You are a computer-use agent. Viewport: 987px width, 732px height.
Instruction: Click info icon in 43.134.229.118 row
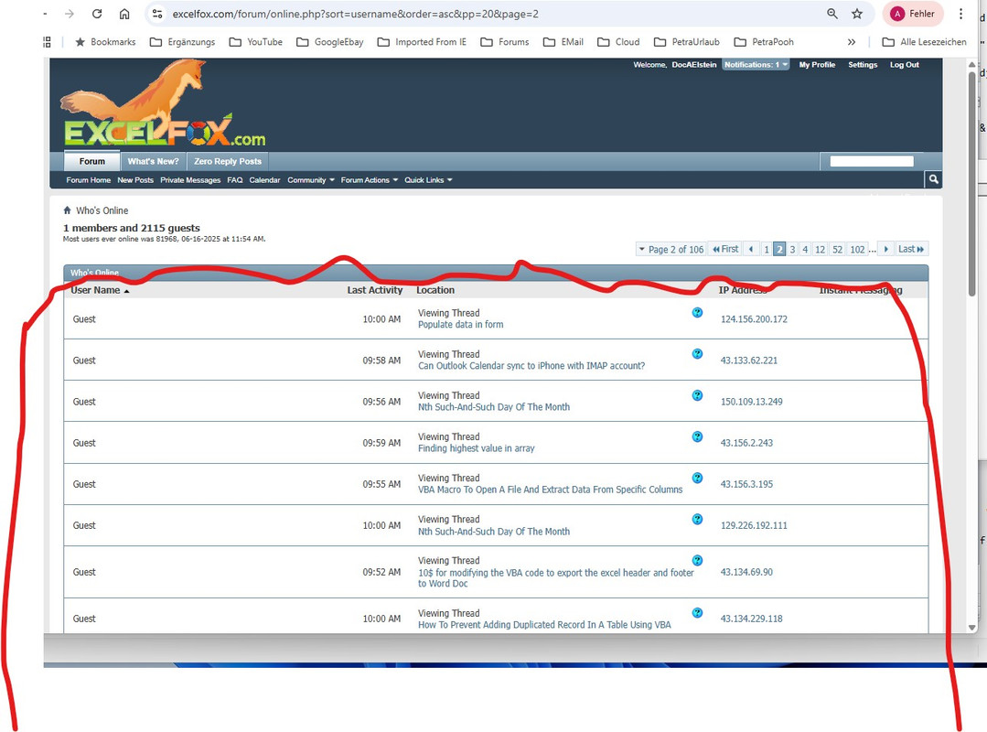[697, 613]
